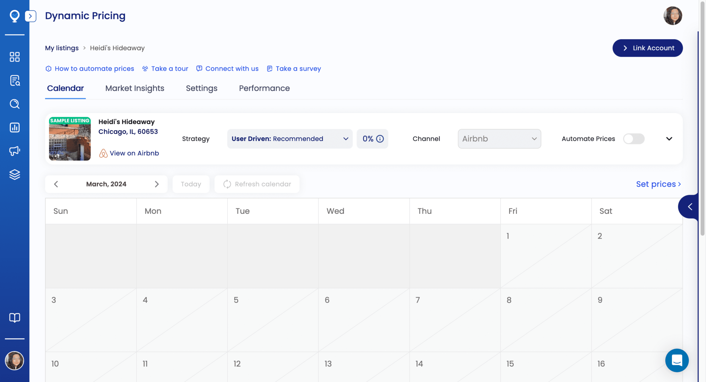Expand the listing details chevron
Viewport: 706px width, 382px height.
(669, 139)
